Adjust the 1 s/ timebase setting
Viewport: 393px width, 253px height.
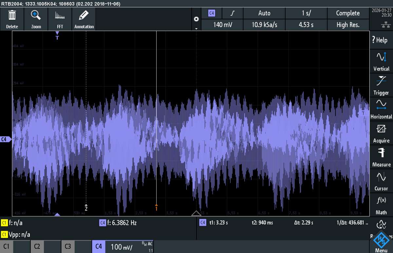click(x=306, y=13)
